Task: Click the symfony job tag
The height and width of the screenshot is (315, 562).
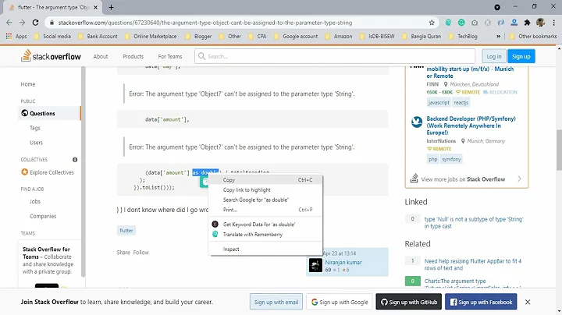Action: (451, 159)
